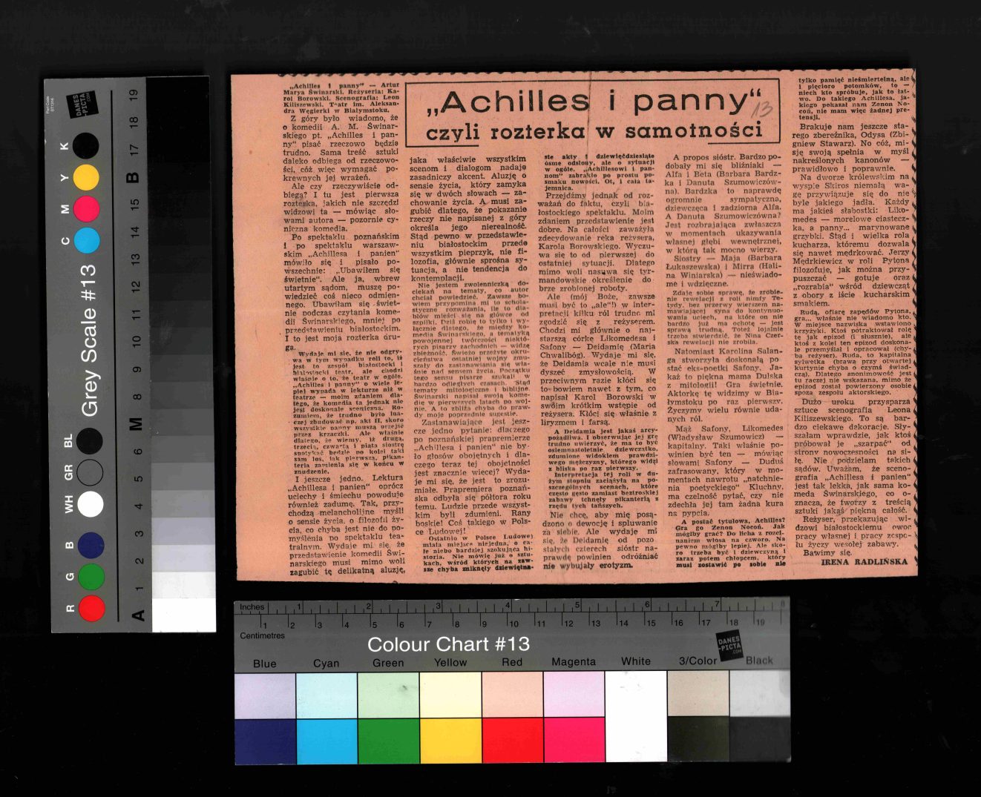Select the green circle labeled G
The width and height of the screenshot is (981, 797).
click(91, 577)
